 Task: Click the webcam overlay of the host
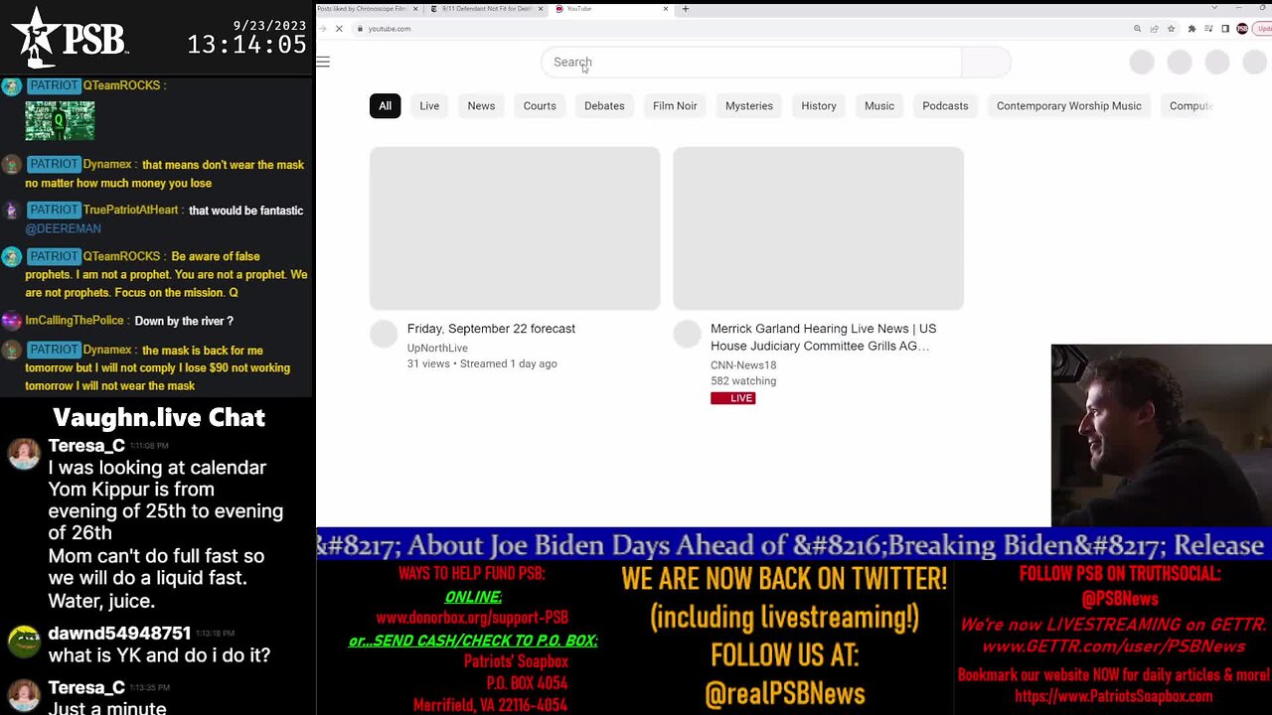pyautogui.click(x=1161, y=435)
